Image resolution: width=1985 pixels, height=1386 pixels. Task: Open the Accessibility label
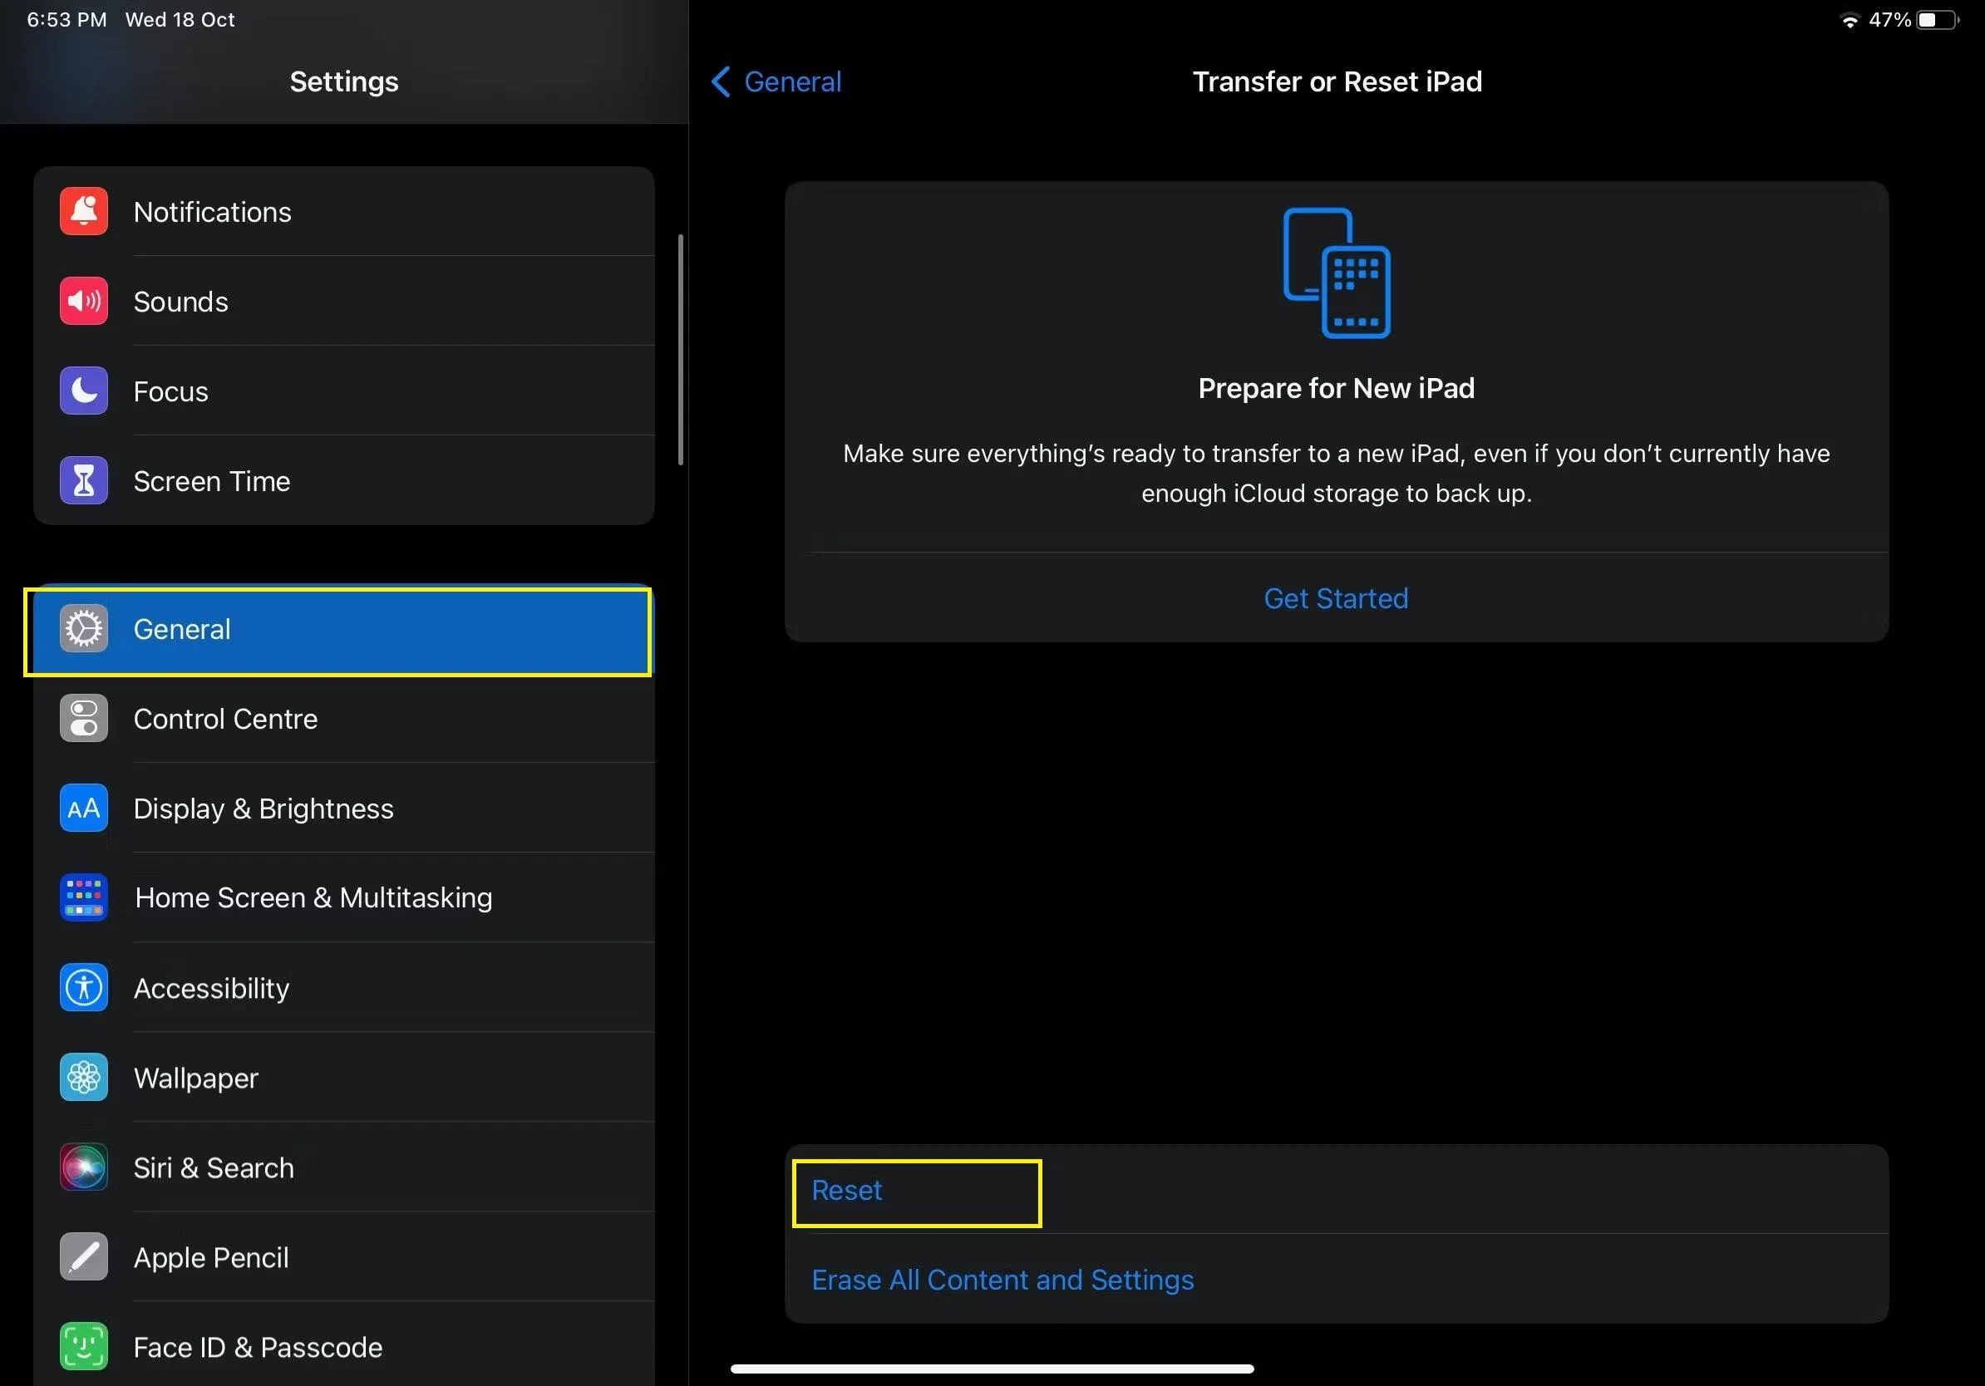point(212,989)
